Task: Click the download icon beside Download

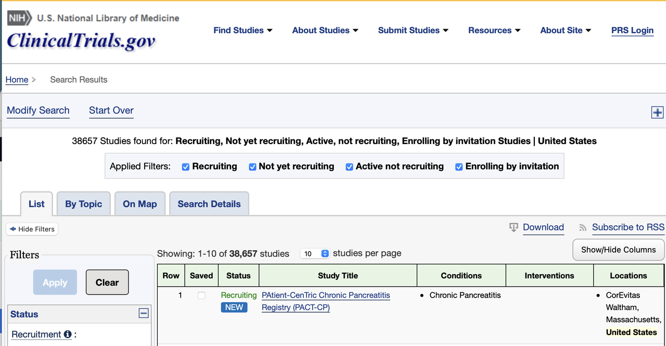Action: [514, 227]
